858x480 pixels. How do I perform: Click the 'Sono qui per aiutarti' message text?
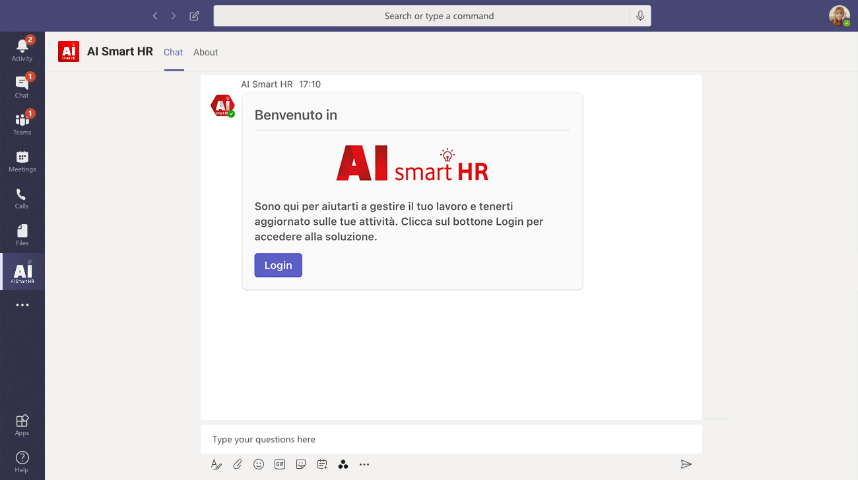tap(399, 222)
